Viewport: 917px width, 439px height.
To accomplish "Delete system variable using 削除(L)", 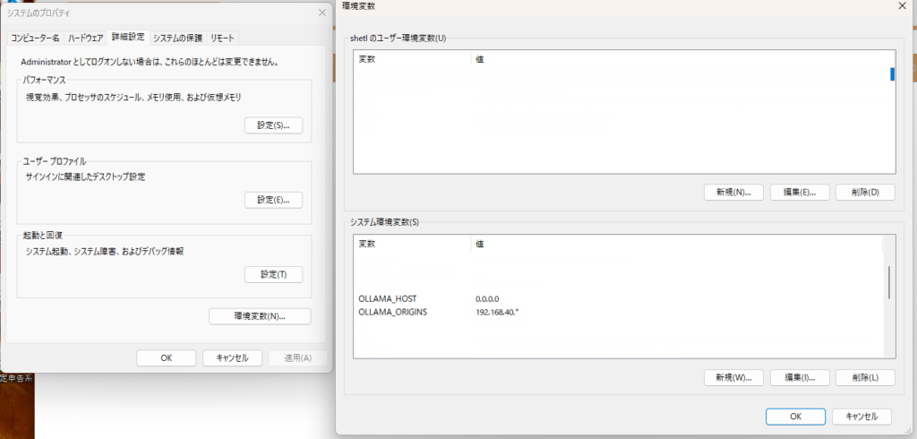I will click(x=865, y=377).
